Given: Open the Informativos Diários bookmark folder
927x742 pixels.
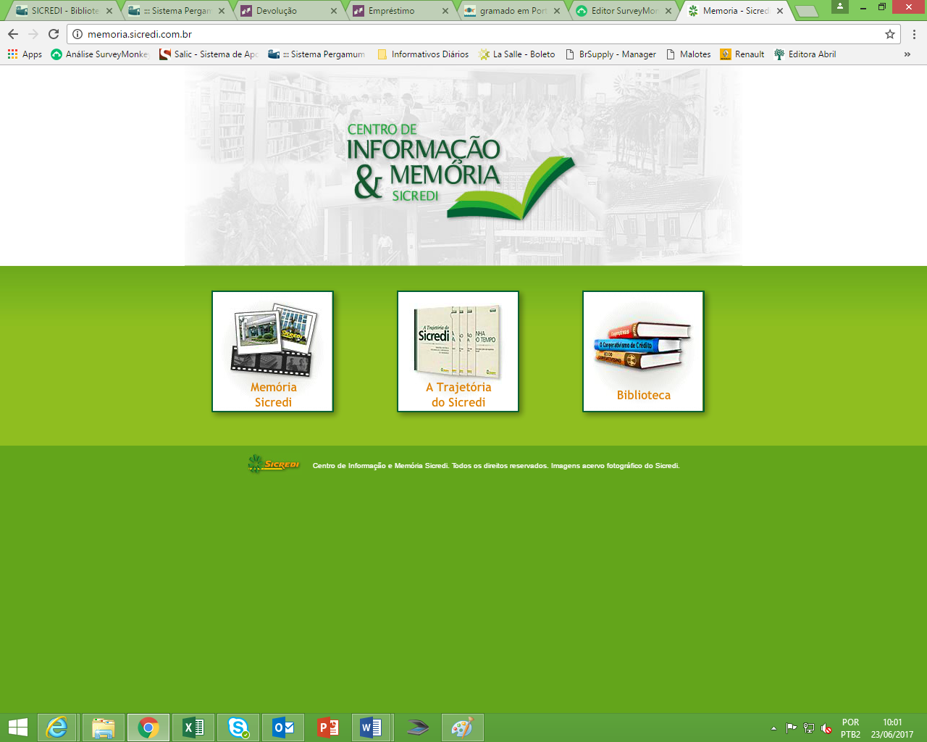Looking at the screenshot, I should [x=423, y=54].
